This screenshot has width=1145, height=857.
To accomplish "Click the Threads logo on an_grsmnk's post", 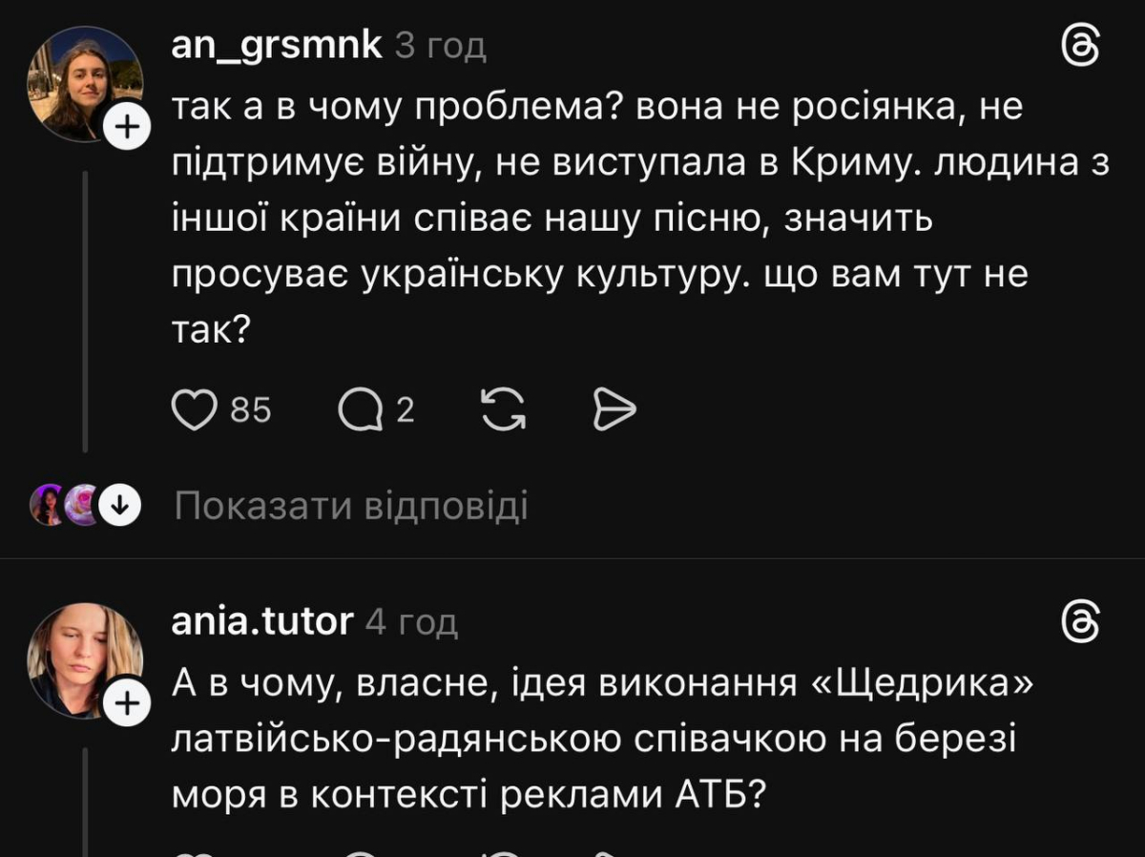I will click(1082, 45).
